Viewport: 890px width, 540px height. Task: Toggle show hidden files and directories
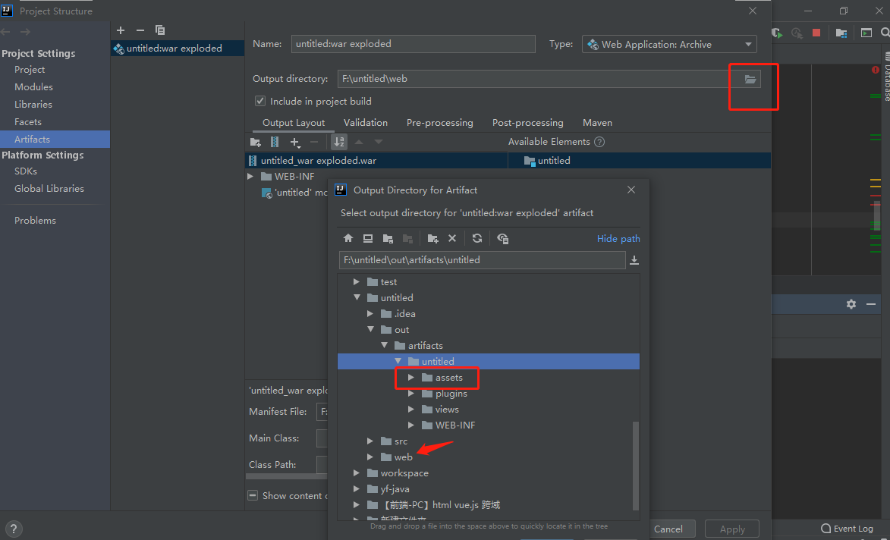(x=502, y=238)
